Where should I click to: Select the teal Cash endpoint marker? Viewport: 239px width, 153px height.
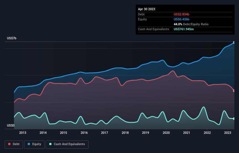click(x=234, y=119)
